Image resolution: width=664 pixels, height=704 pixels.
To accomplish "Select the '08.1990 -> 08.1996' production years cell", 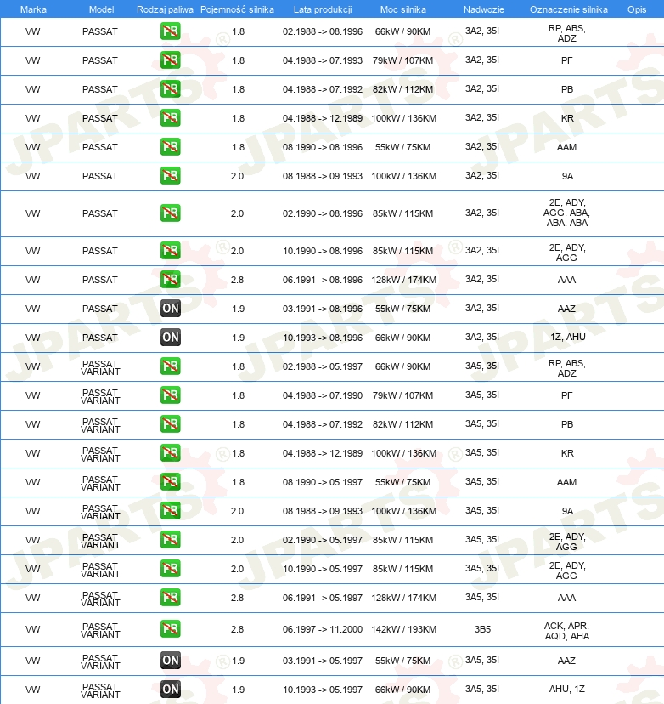I will pyautogui.click(x=323, y=147).
